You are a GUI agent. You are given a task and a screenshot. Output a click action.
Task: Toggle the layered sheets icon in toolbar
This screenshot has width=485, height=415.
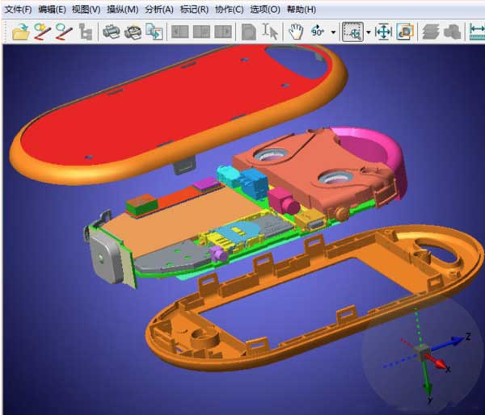coord(431,31)
